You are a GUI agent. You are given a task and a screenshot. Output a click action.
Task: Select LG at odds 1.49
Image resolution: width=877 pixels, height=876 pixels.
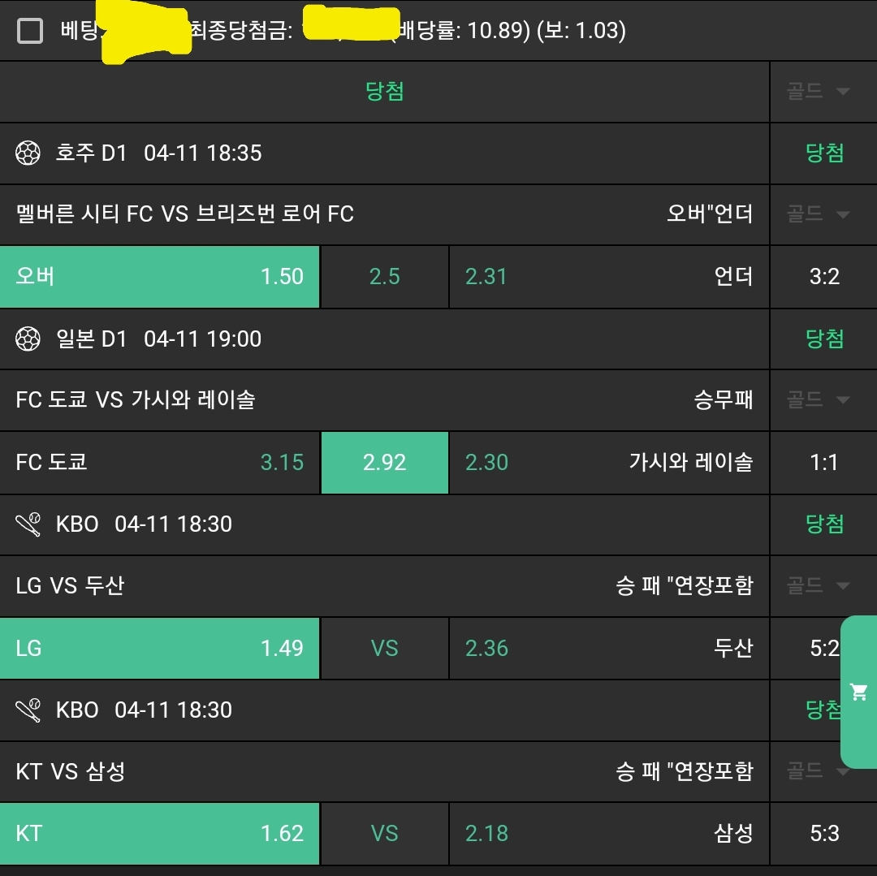[x=160, y=648]
